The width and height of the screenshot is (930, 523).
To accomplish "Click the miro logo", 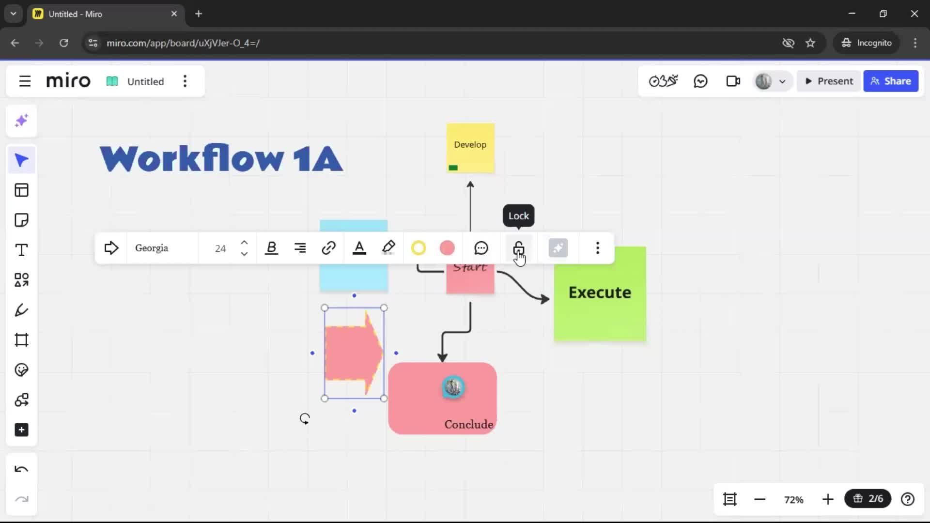I will point(68,81).
